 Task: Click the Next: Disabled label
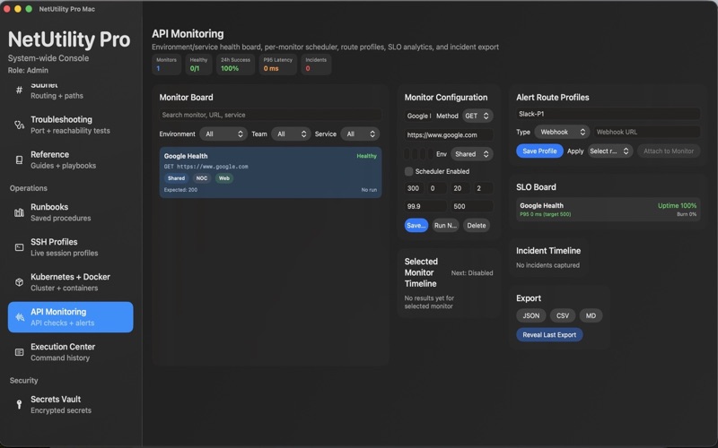click(472, 273)
